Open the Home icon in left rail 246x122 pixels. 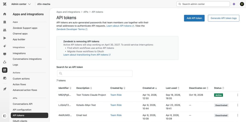click(5, 14)
